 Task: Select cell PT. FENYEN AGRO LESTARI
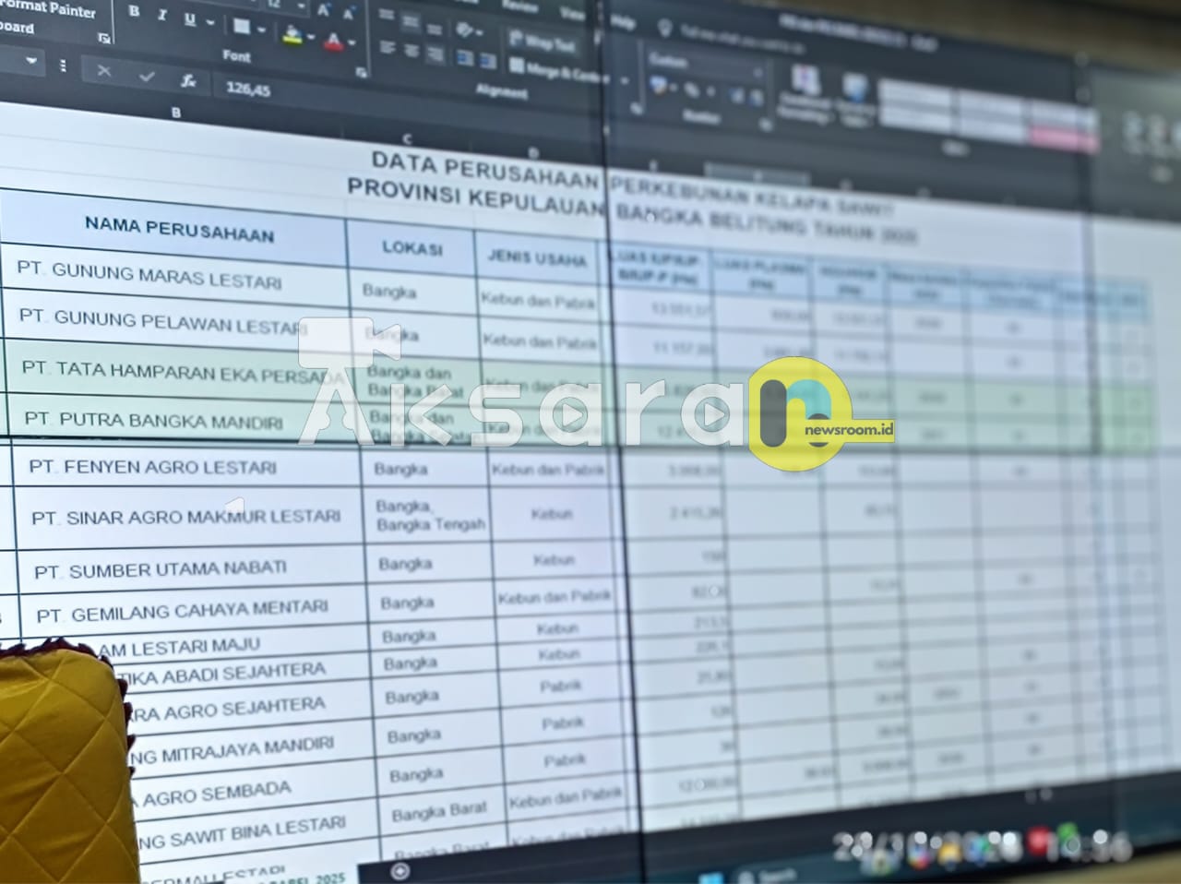[x=153, y=467]
